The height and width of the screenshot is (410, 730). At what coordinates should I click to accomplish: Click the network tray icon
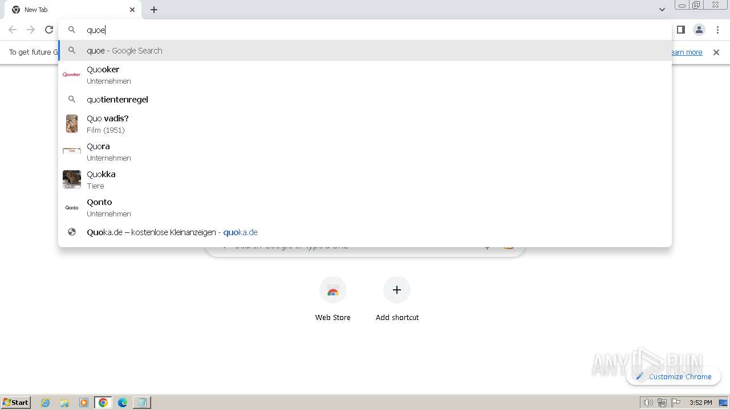(662, 403)
